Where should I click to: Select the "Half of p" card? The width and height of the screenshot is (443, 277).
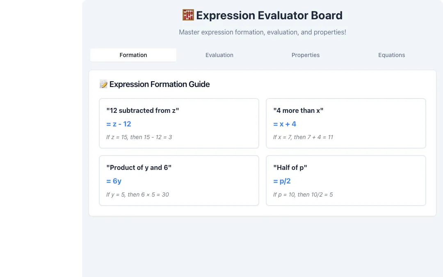tap(346, 181)
